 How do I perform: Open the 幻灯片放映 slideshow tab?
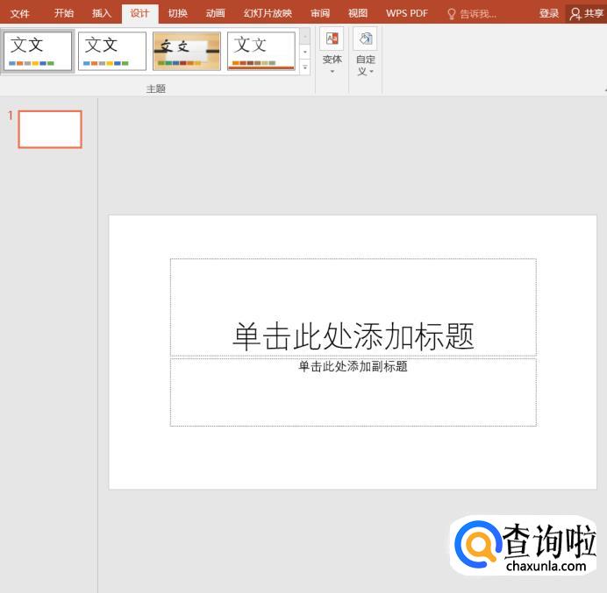pyautogui.click(x=268, y=13)
